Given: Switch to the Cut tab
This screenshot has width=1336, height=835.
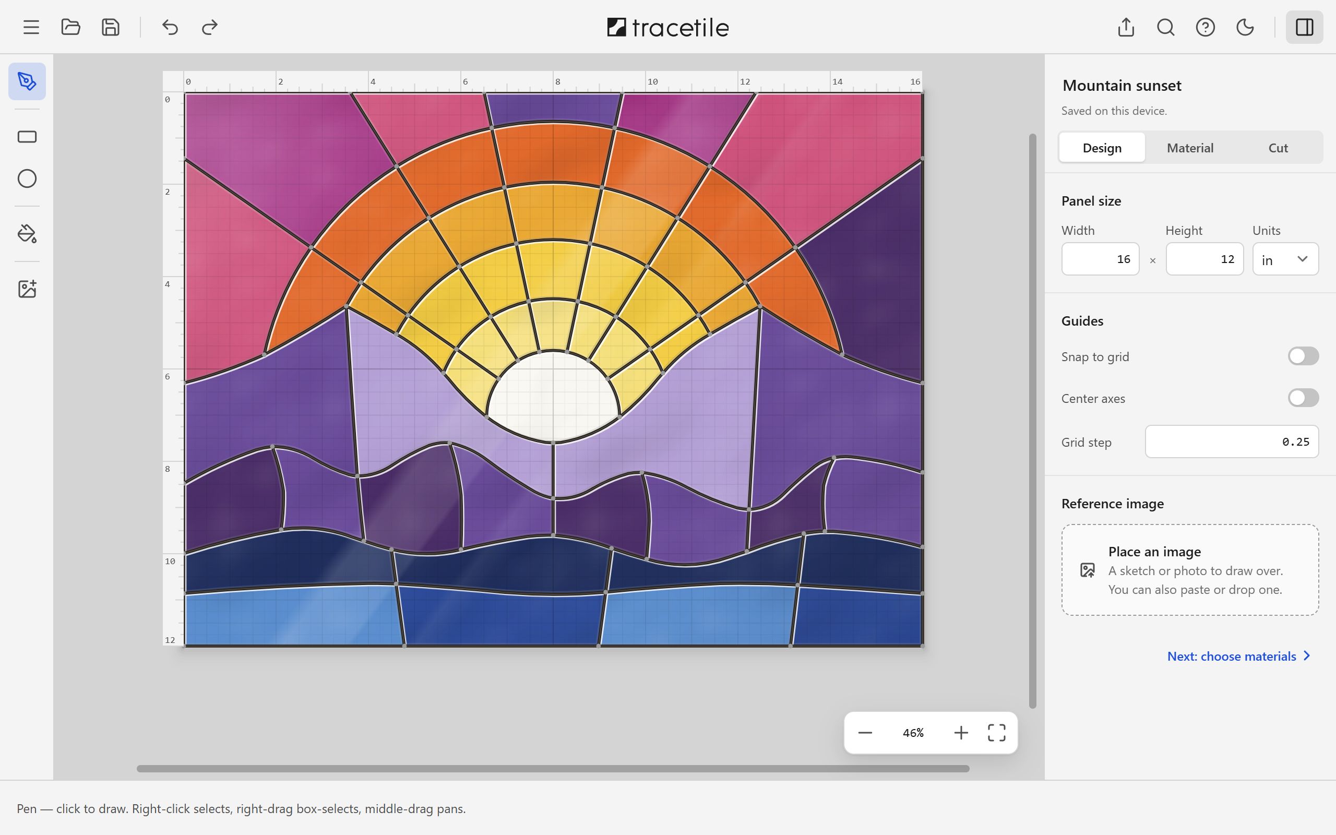Looking at the screenshot, I should pos(1278,148).
